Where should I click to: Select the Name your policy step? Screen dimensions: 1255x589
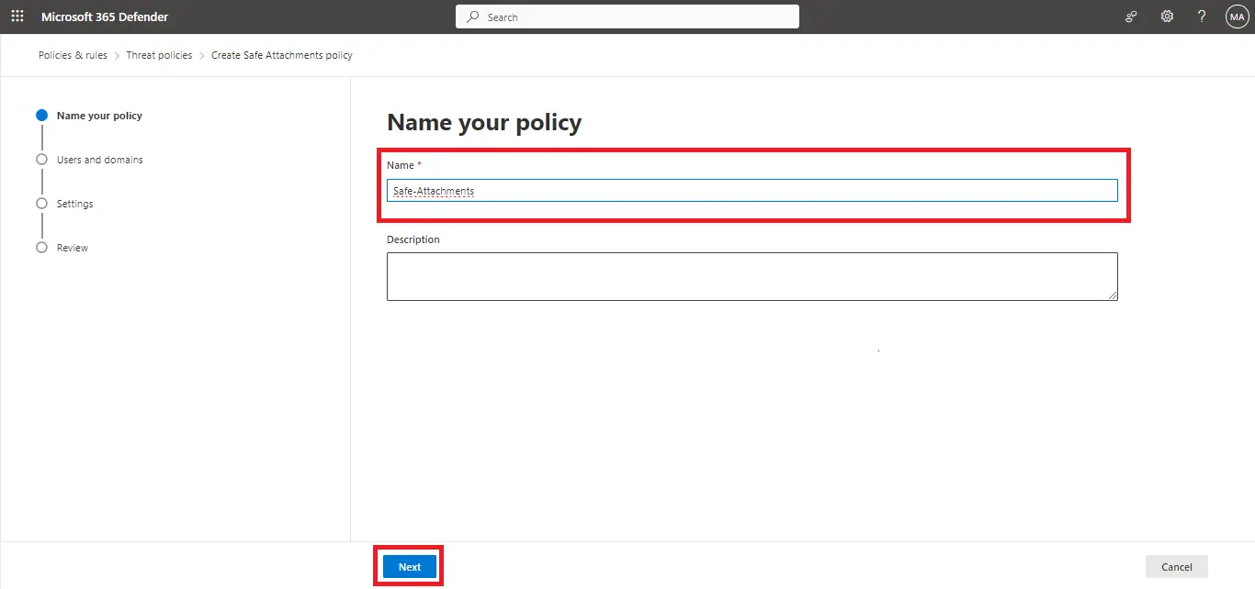pos(99,116)
